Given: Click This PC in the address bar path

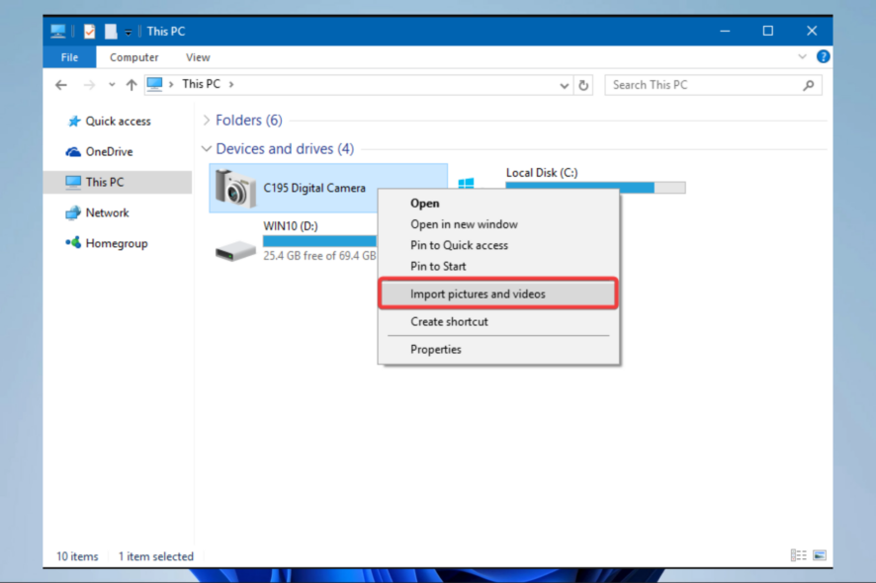Looking at the screenshot, I should click(x=201, y=84).
